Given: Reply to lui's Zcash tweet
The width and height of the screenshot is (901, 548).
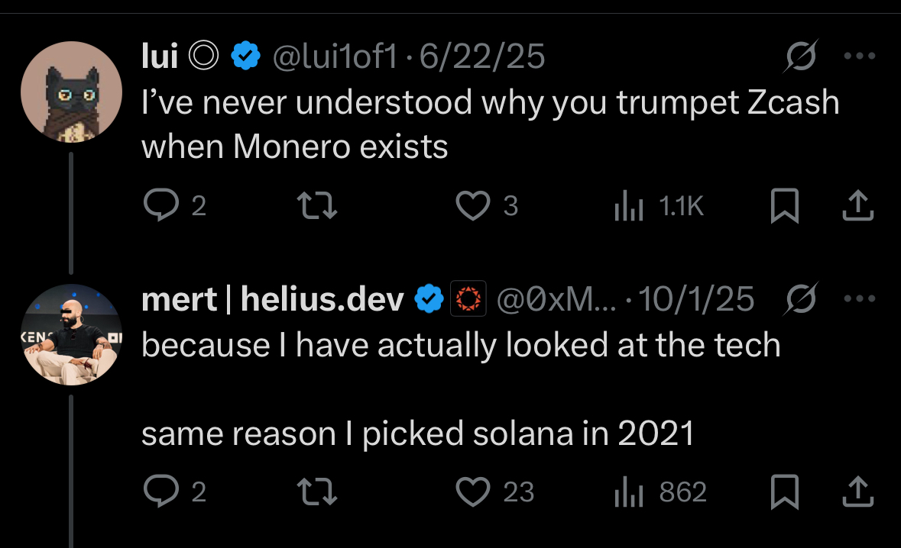Looking at the screenshot, I should point(159,206).
